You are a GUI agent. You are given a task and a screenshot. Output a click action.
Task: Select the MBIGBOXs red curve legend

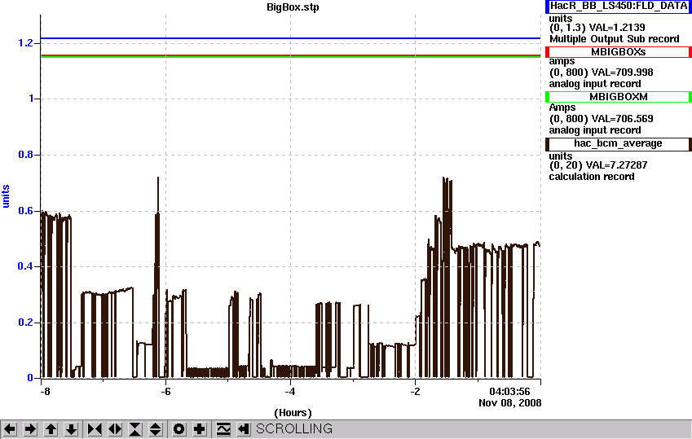click(619, 52)
